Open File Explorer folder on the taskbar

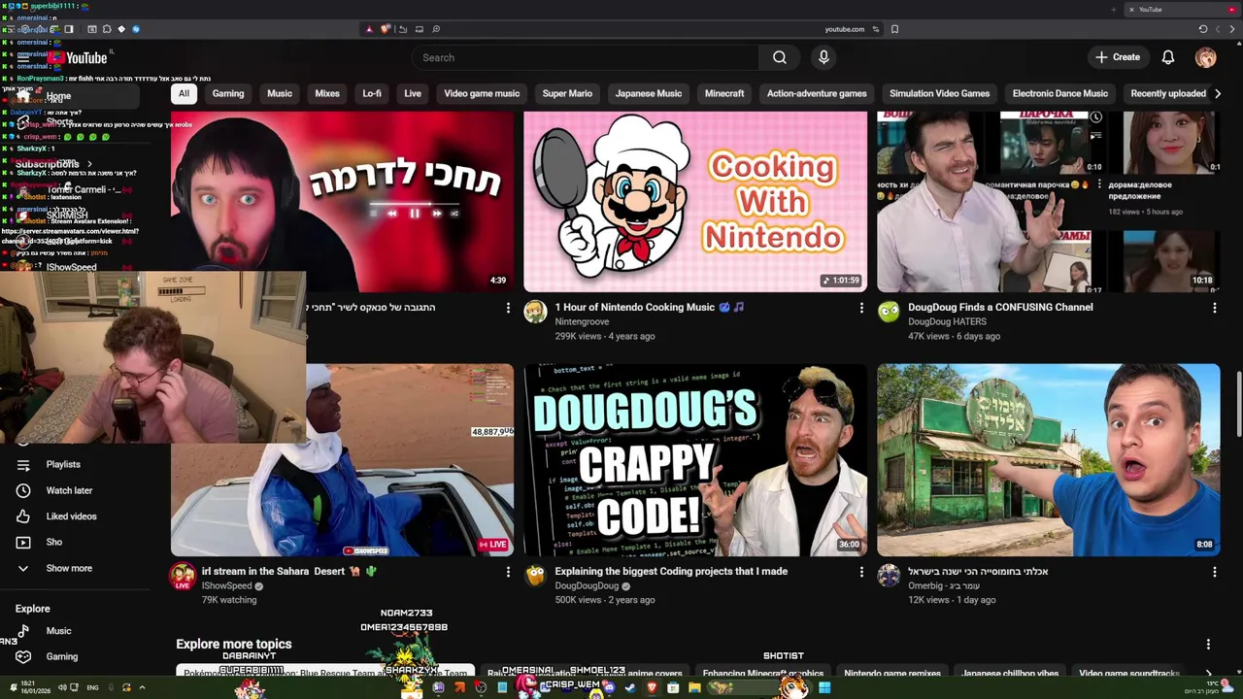click(694, 688)
